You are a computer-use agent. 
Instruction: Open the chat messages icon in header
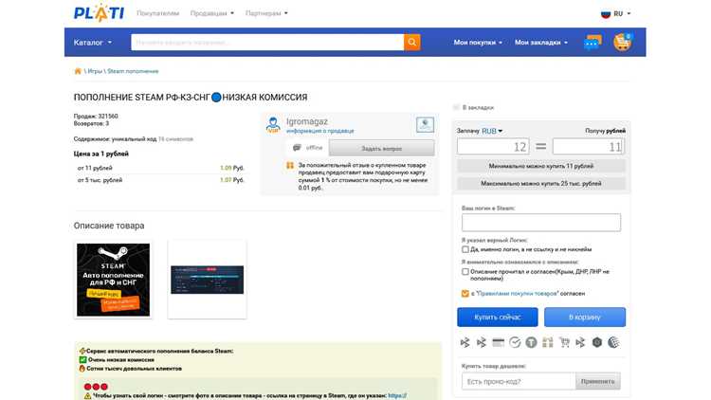592,42
